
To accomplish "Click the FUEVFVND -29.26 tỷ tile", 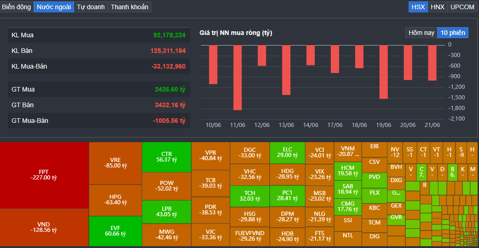I will click(x=249, y=236).
